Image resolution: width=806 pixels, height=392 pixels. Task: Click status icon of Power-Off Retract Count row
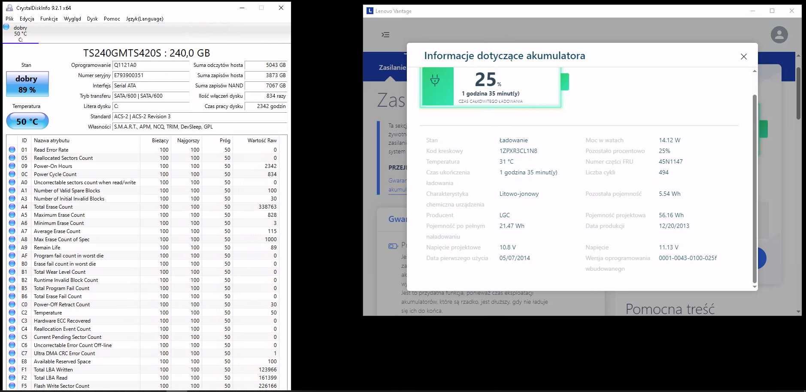click(12, 305)
